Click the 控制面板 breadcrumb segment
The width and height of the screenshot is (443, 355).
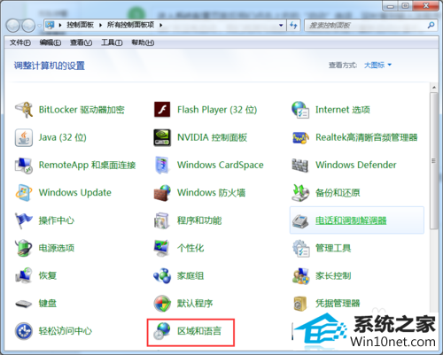(80, 25)
